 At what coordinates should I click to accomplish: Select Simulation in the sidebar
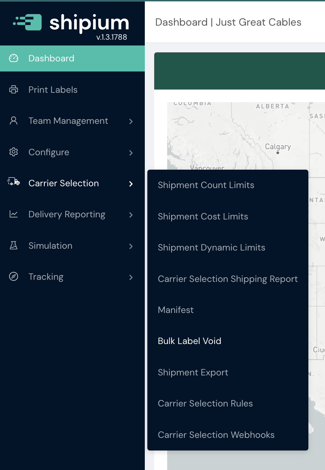point(72,246)
